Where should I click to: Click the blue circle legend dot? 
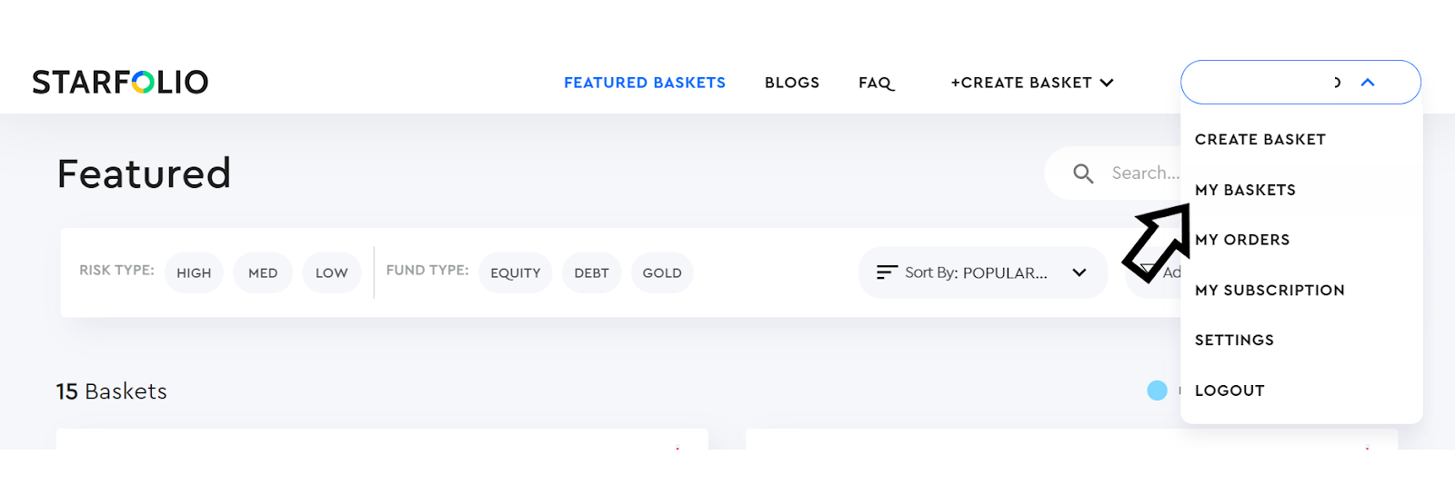pos(1157,390)
